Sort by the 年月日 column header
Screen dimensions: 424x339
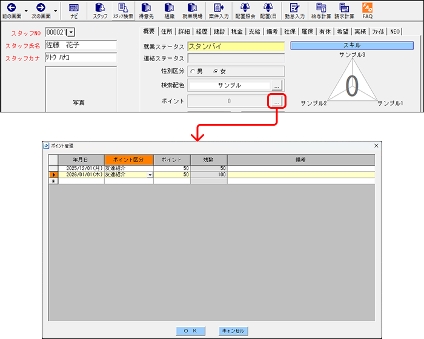coord(81,160)
